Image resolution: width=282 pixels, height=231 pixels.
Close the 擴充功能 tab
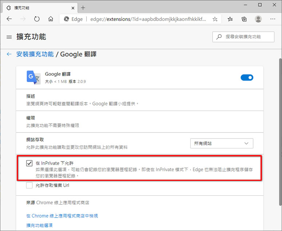[73, 8]
